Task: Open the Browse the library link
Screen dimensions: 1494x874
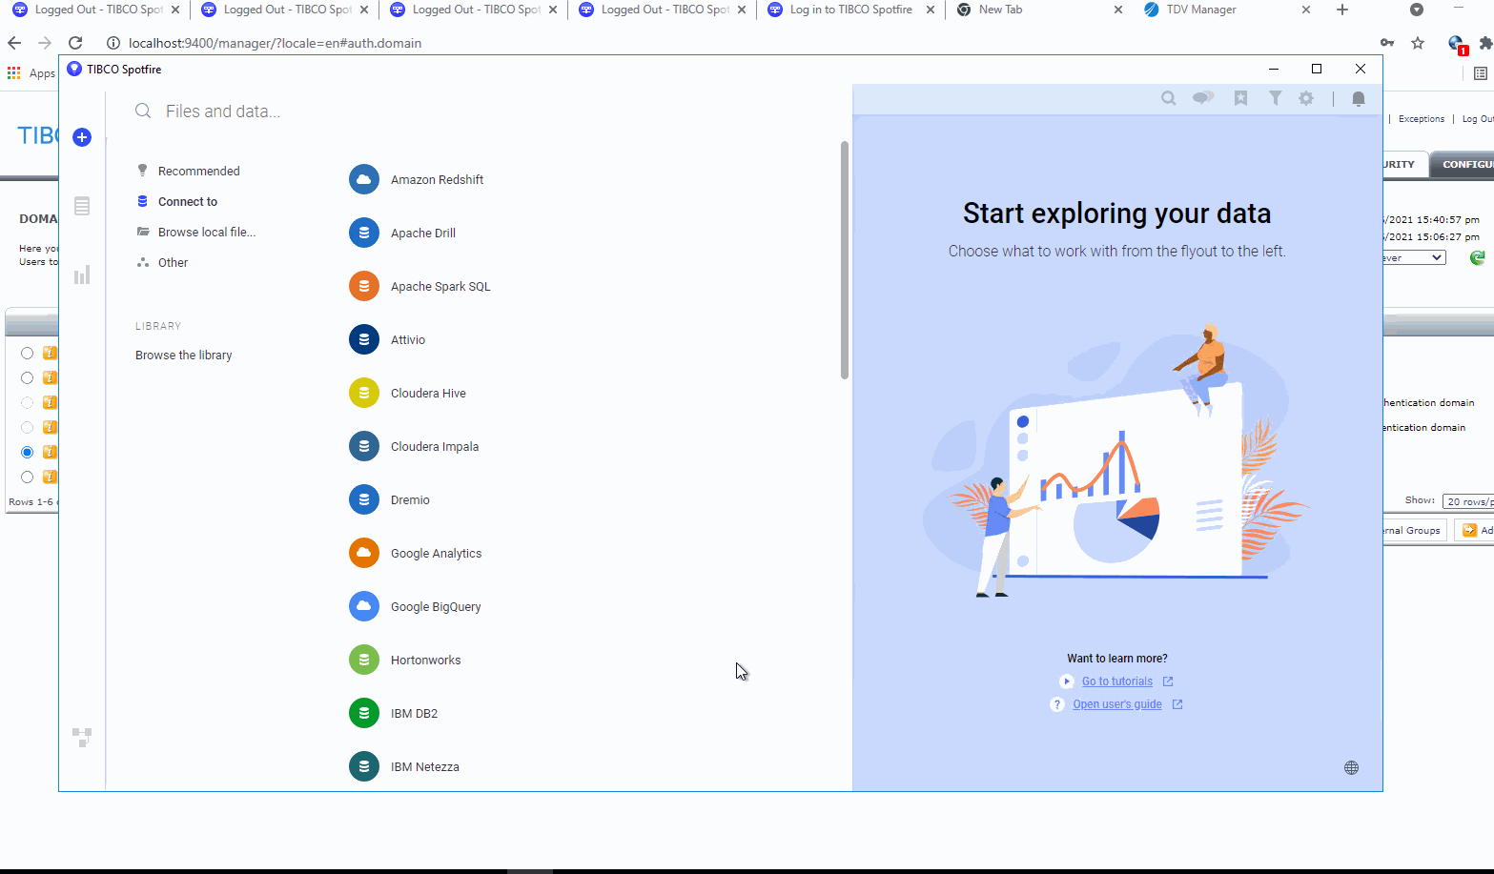Action: coord(184,356)
